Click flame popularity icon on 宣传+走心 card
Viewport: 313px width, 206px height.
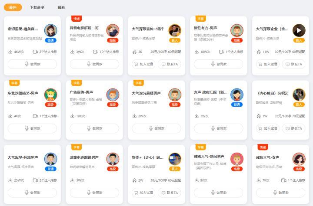click(x=134, y=180)
